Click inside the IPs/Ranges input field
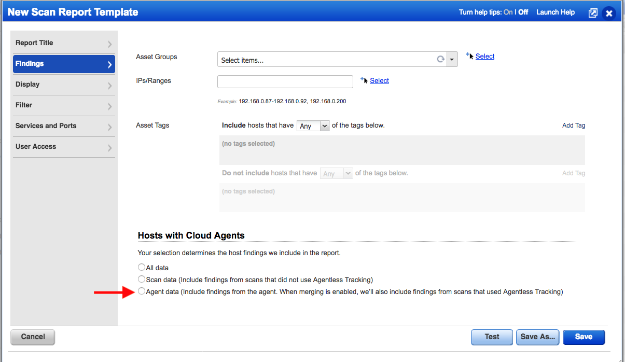This screenshot has width=625, height=362. (x=285, y=81)
